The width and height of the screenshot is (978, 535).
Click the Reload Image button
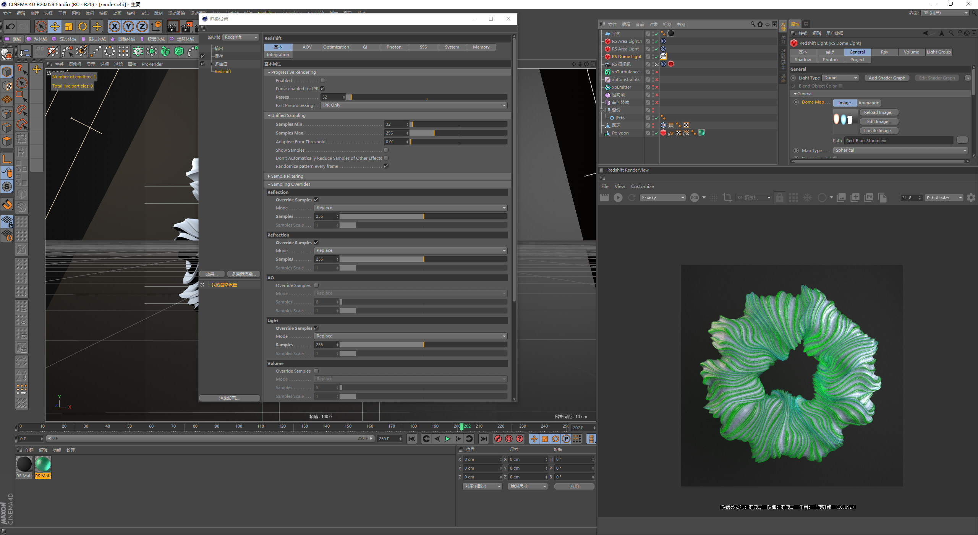pyautogui.click(x=879, y=112)
